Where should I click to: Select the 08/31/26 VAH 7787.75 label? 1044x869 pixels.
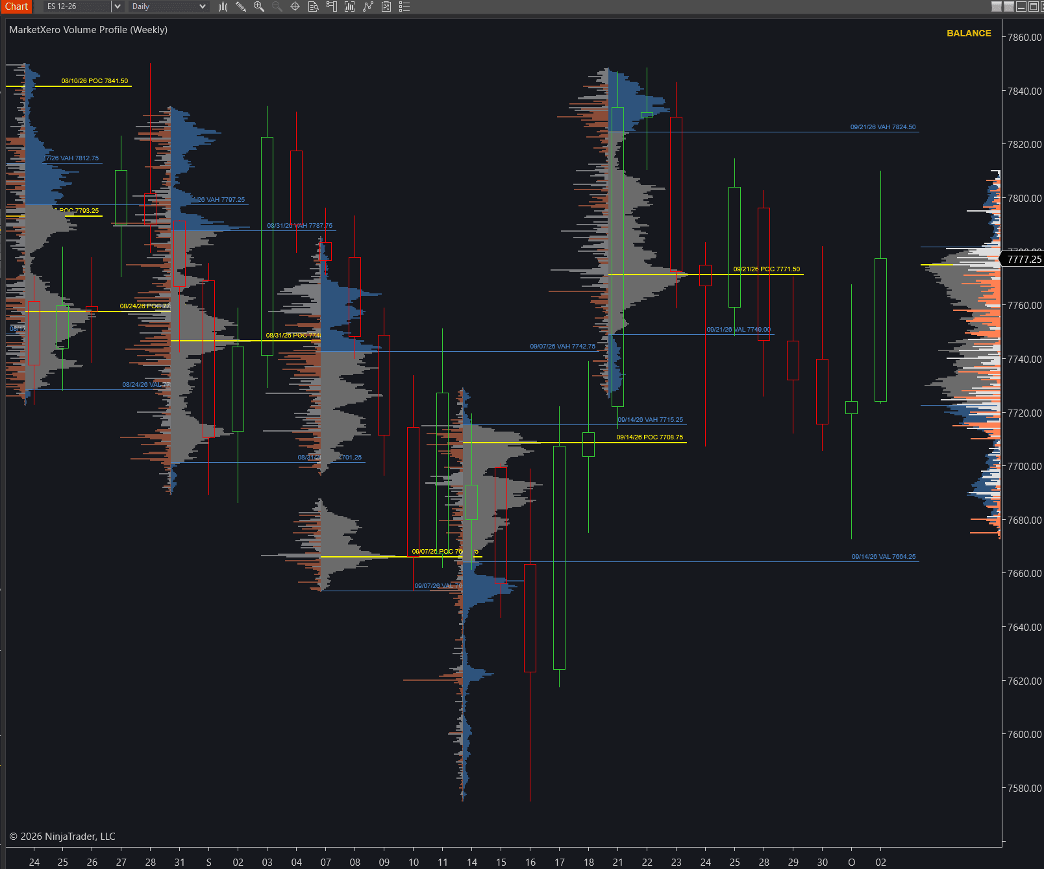(x=299, y=226)
